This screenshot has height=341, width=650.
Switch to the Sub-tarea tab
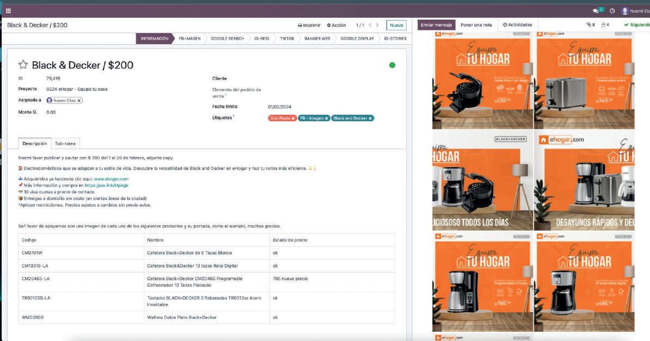click(65, 144)
